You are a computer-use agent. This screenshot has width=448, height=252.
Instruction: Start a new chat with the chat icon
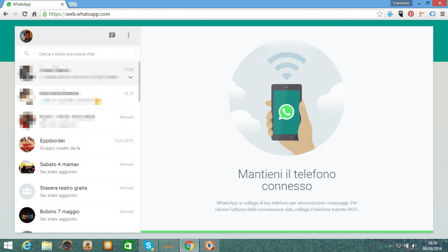coord(112,35)
